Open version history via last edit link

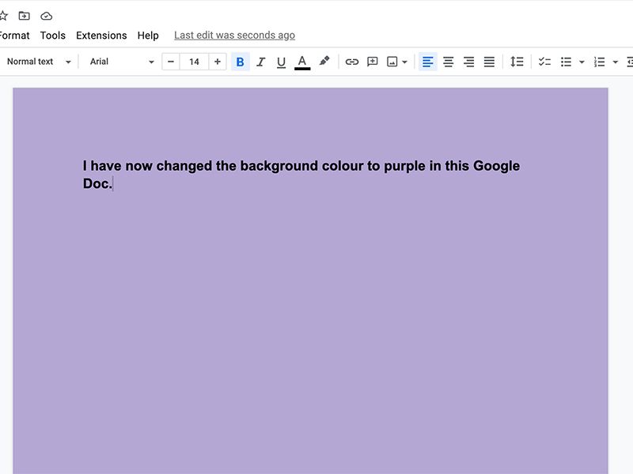(x=233, y=36)
